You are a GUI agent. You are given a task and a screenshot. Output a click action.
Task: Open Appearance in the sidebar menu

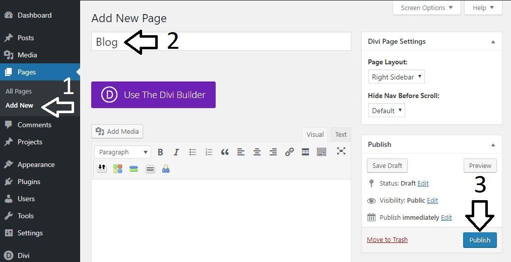coord(36,164)
